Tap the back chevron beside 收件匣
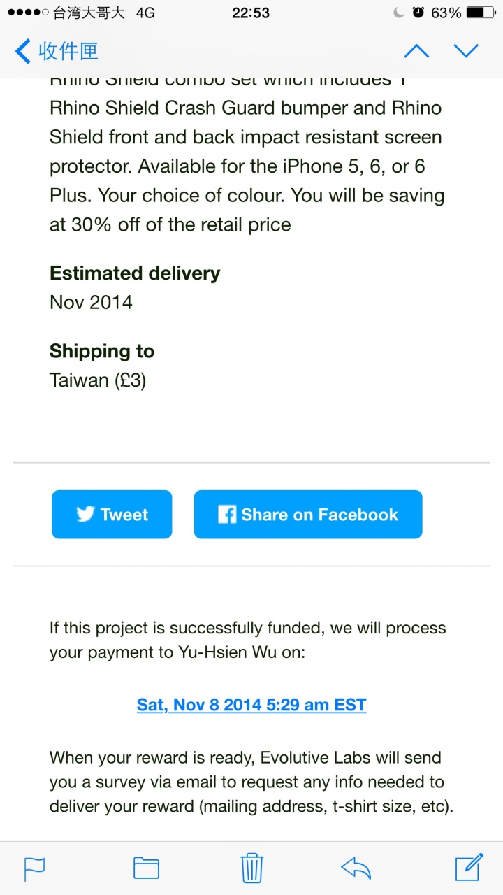Viewport: 503px width, 895px height. pos(22,51)
